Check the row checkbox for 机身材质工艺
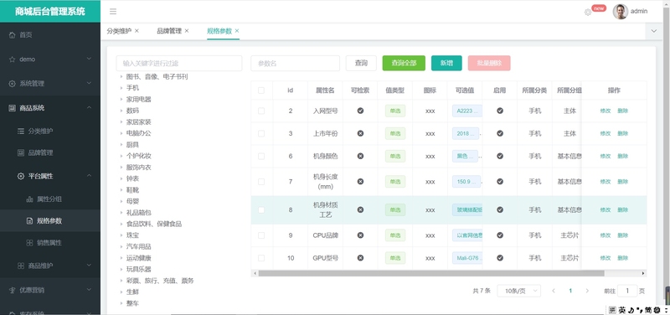 point(261,209)
